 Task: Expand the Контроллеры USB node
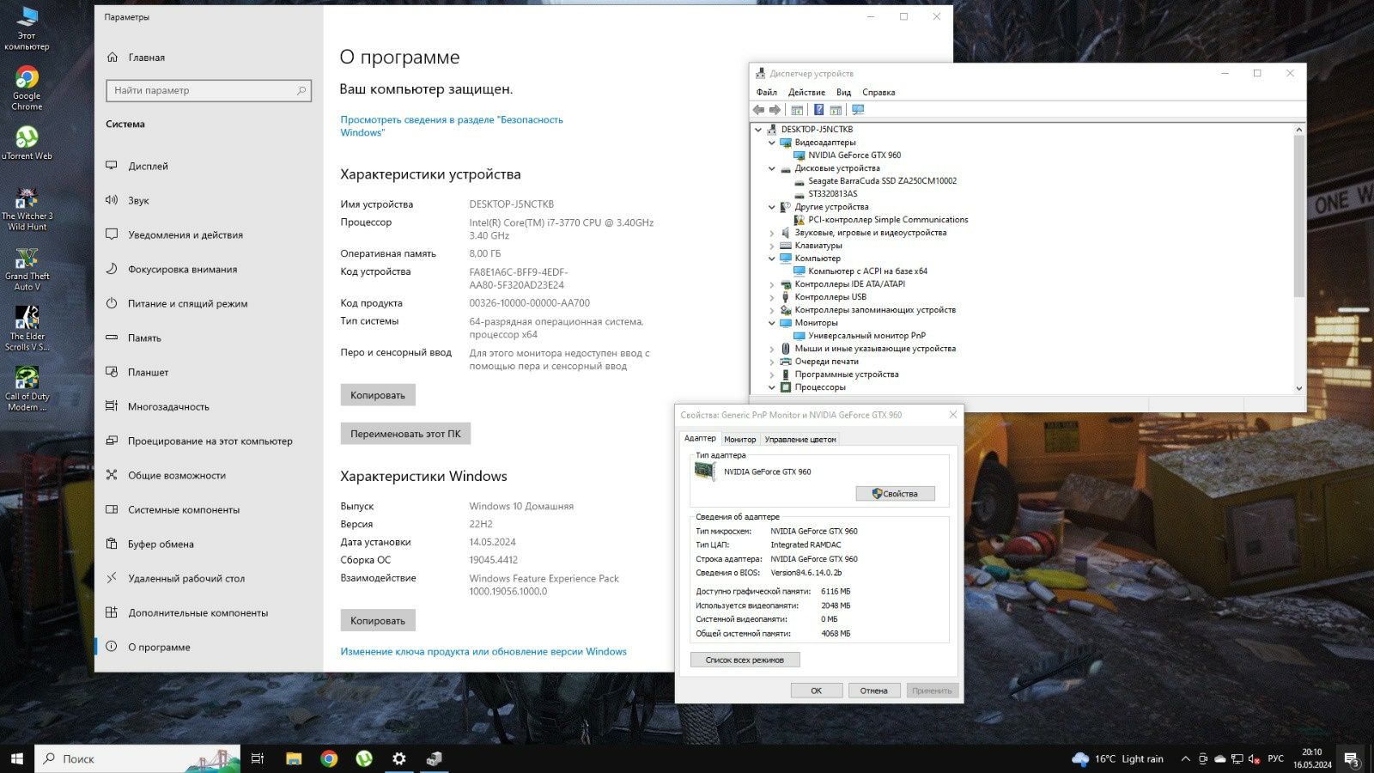771,297
